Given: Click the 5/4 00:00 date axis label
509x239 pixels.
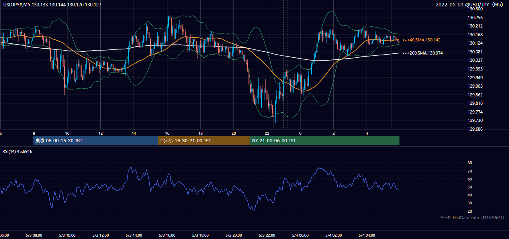Looking at the screenshot, I should coord(301,235).
